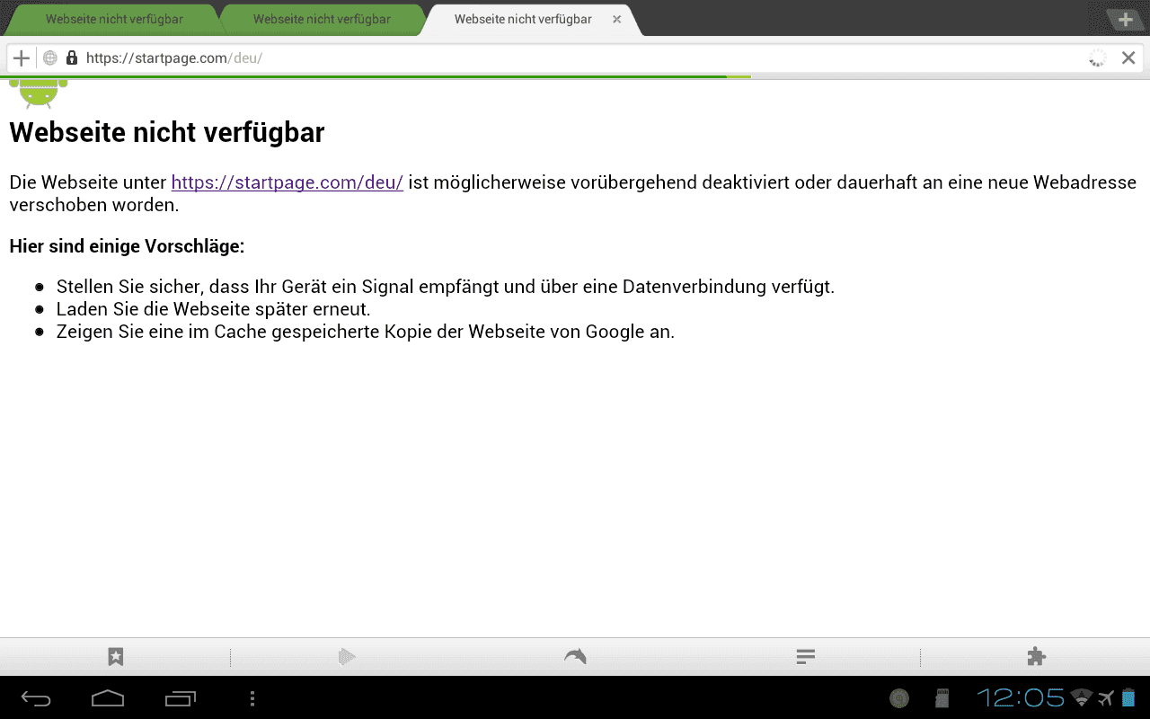This screenshot has width=1150, height=719.
Task: Click the globe icon in address bar
Action: 50,58
